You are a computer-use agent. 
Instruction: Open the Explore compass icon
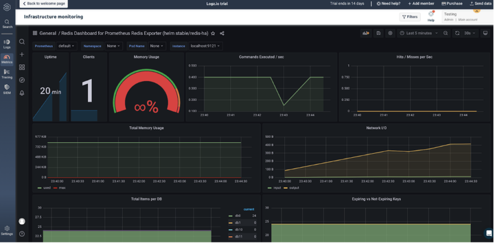[x=22, y=80]
